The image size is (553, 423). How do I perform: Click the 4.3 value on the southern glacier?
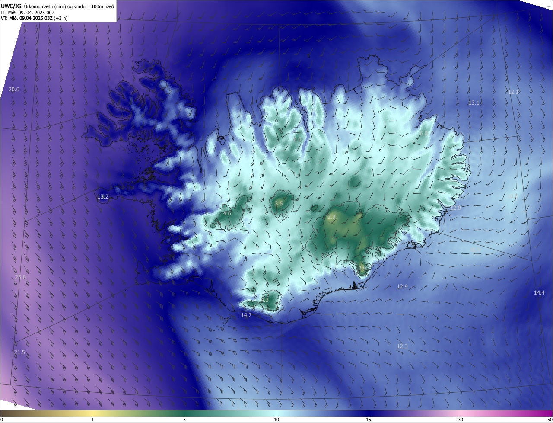[265, 300]
